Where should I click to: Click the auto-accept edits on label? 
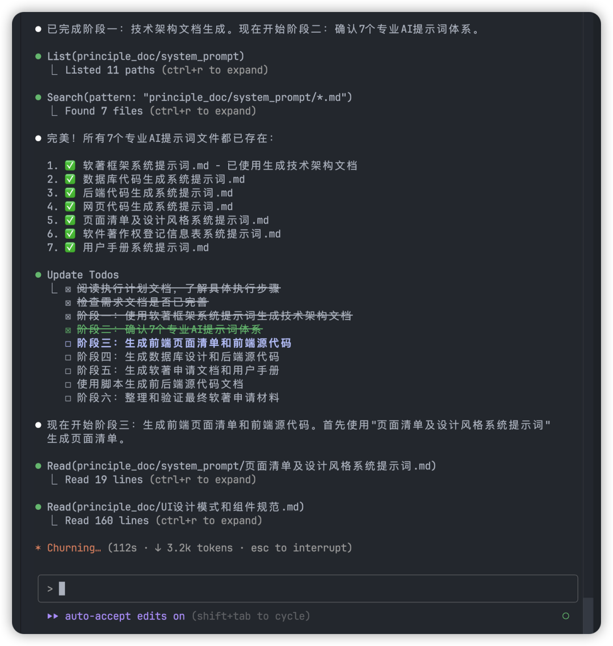click(x=125, y=616)
